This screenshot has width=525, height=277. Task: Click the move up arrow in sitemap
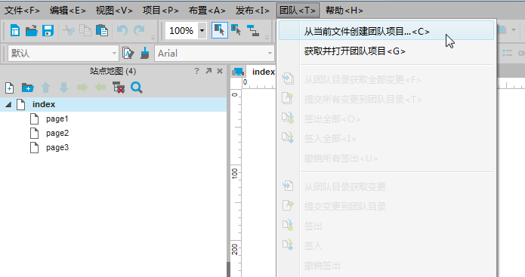[x=46, y=88]
